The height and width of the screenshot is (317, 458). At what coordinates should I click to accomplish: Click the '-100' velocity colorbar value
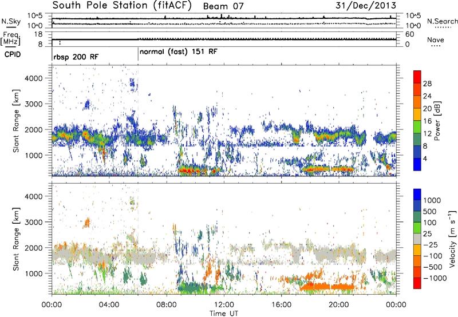[x=432, y=256]
